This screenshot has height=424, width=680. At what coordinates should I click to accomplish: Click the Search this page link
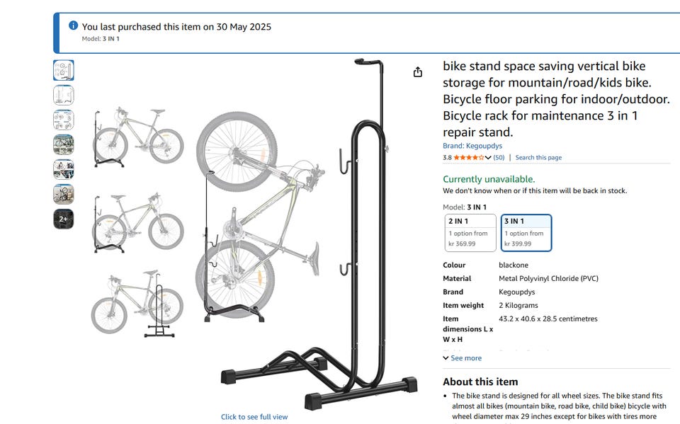click(538, 157)
